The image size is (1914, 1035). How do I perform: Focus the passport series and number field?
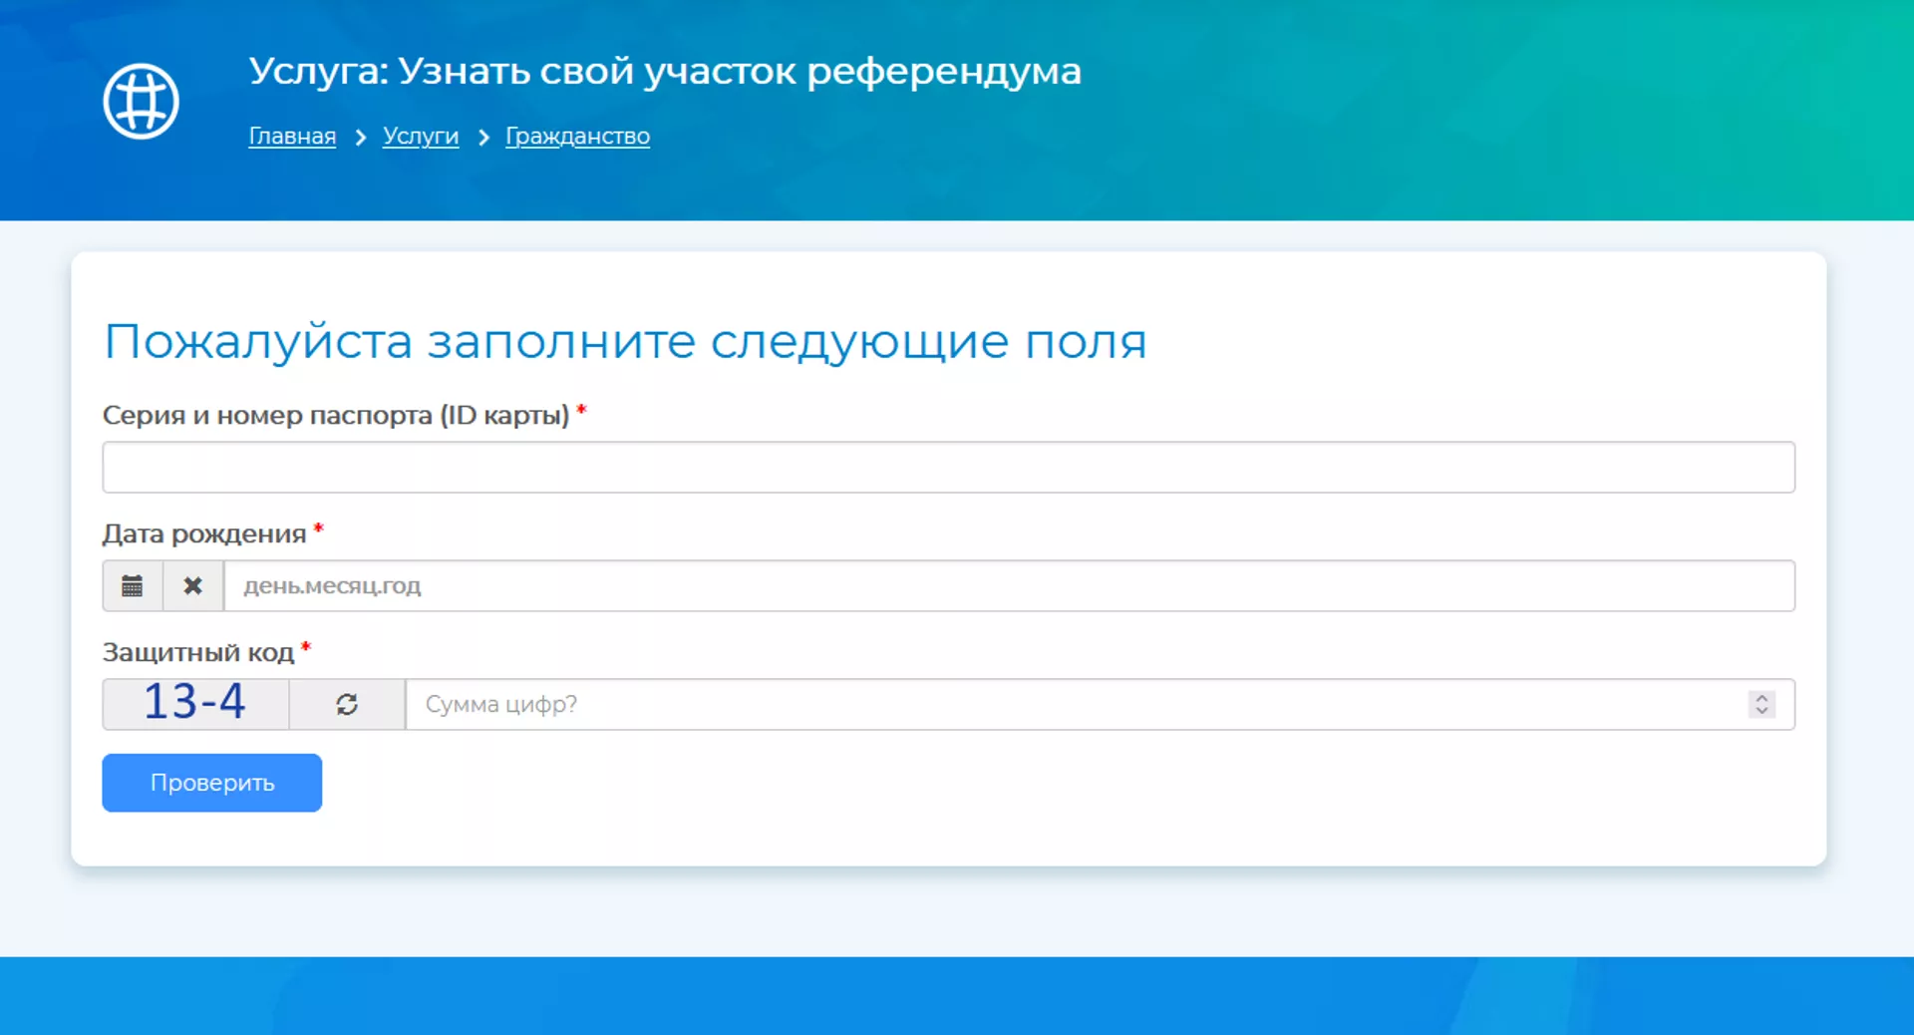coord(948,467)
